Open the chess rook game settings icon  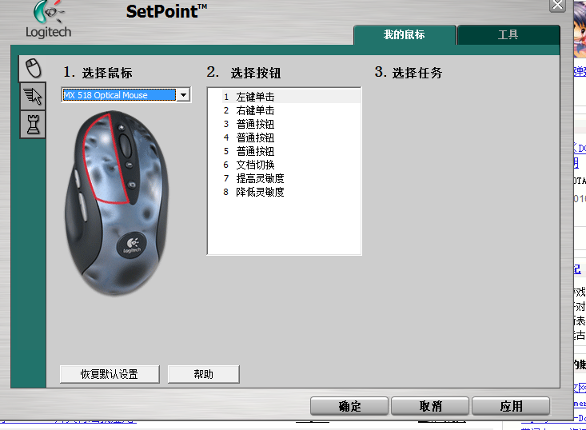click(x=33, y=125)
